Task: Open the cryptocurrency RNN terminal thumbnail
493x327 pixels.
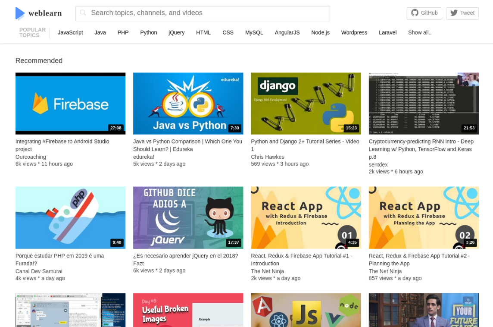Action: (424, 104)
